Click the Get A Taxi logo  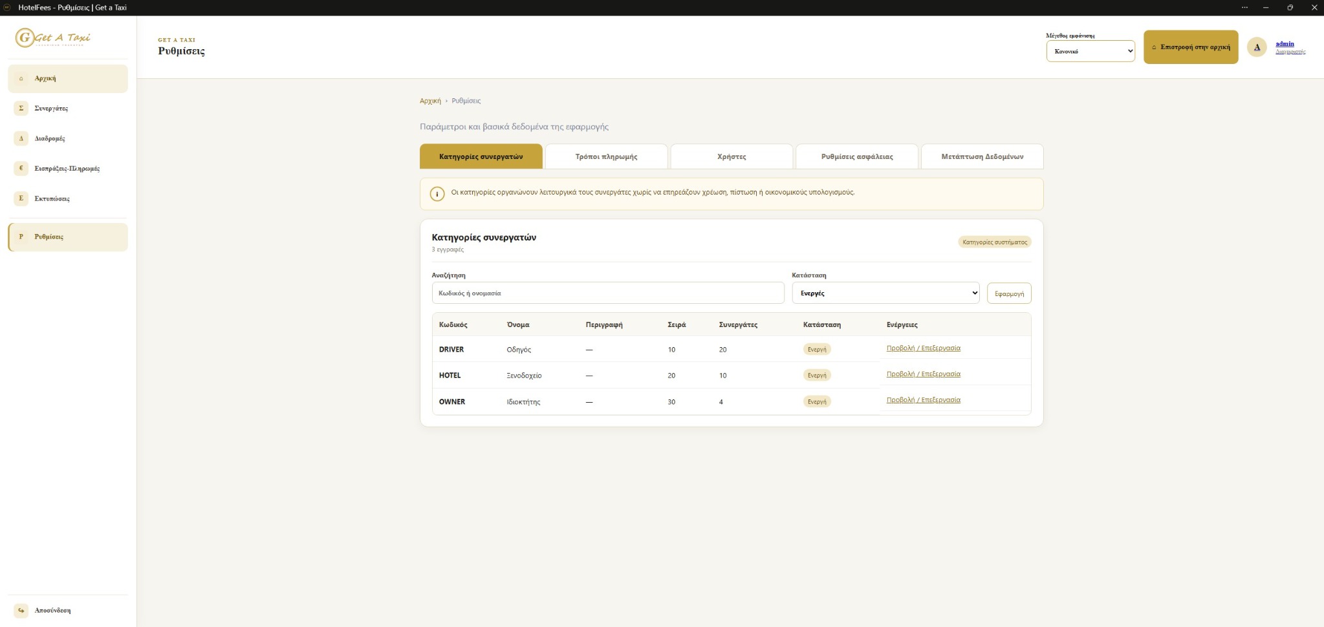click(x=53, y=37)
